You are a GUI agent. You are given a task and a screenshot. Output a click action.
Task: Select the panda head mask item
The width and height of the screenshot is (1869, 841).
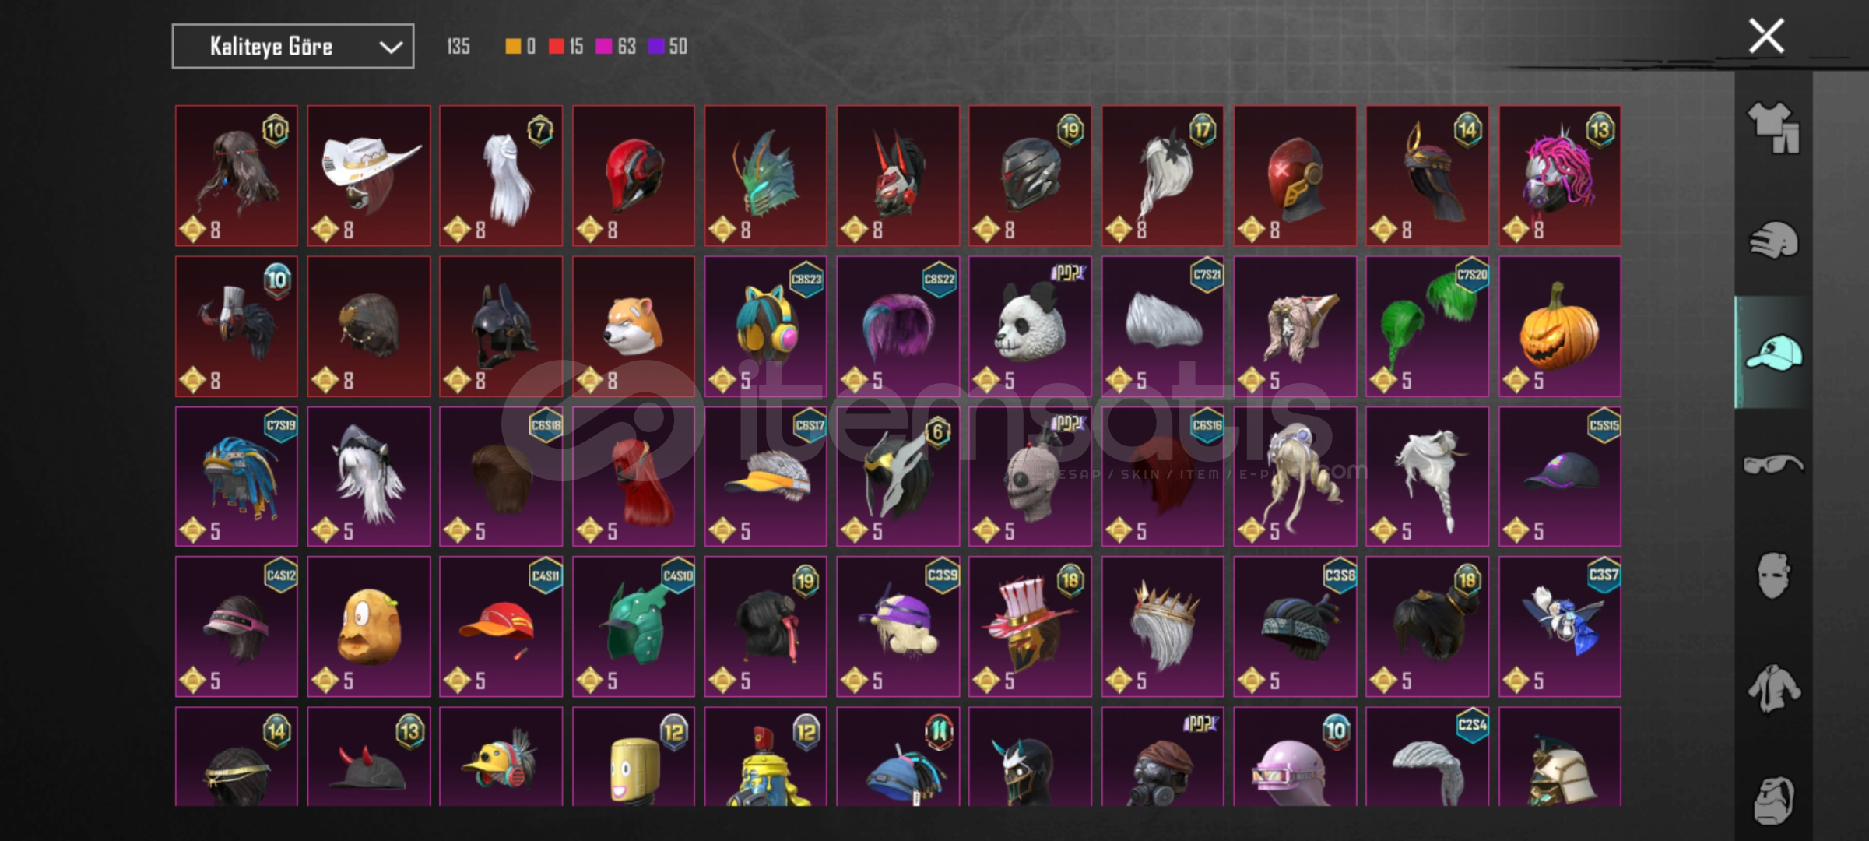(x=1030, y=326)
